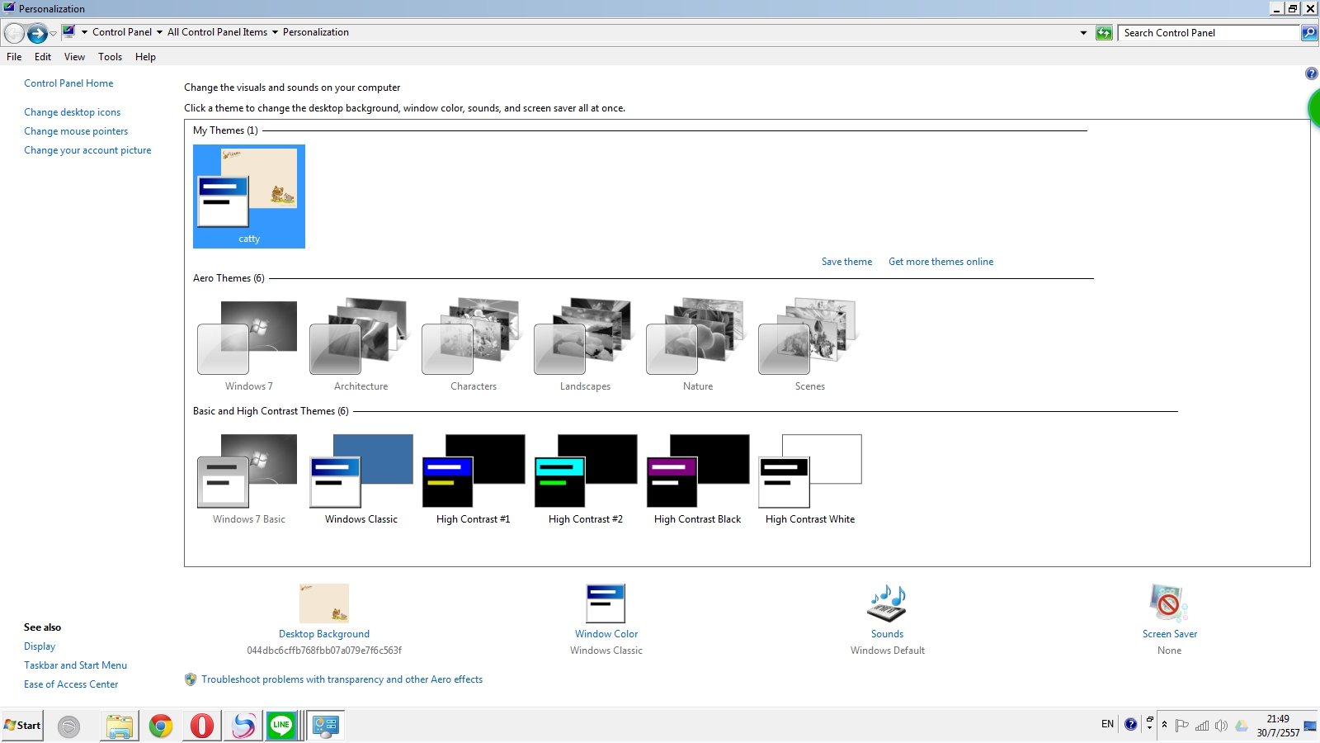Open Ease of Access Center link

tap(71, 684)
